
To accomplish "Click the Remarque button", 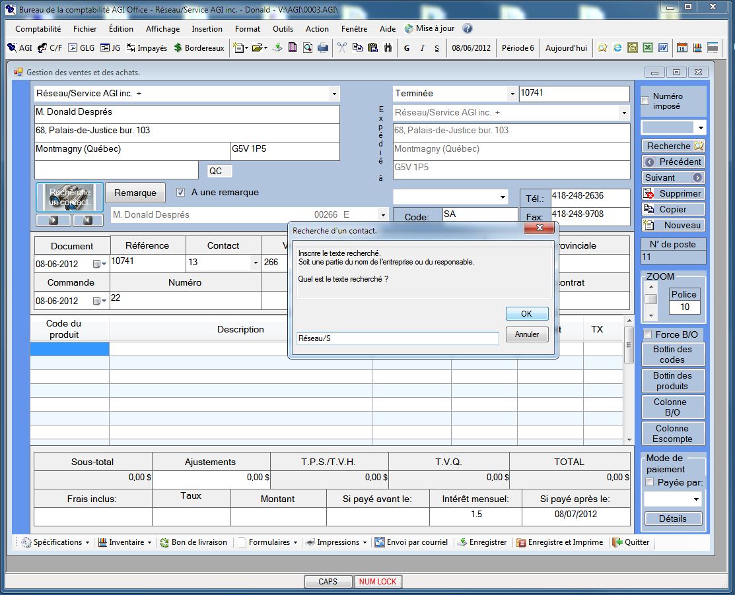I will click(x=135, y=193).
